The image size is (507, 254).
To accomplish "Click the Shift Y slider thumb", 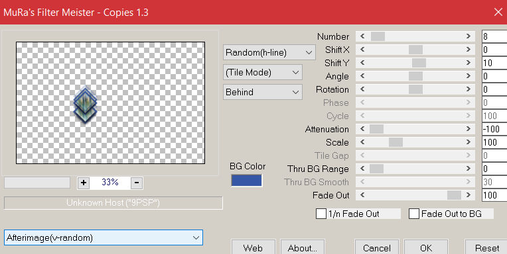I will click(419, 63).
